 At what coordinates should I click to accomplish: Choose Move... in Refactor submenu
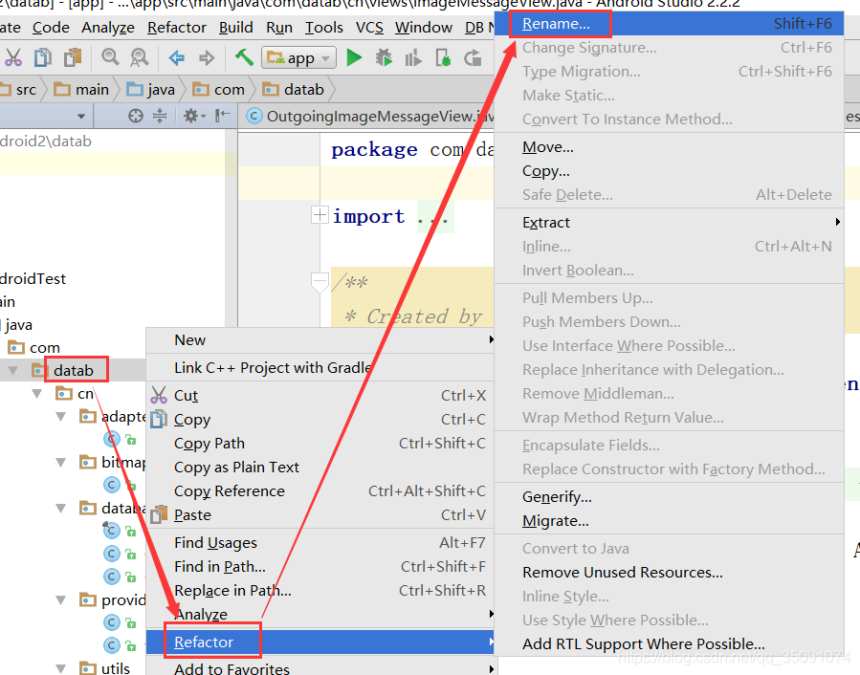tap(669, 147)
